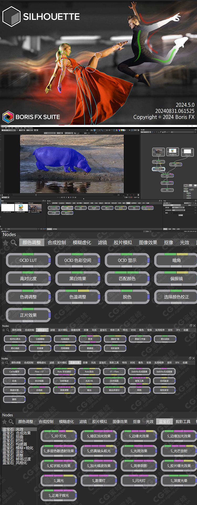Click search magnifier in panel listing 低对比柔化

click(x=8, y=330)
